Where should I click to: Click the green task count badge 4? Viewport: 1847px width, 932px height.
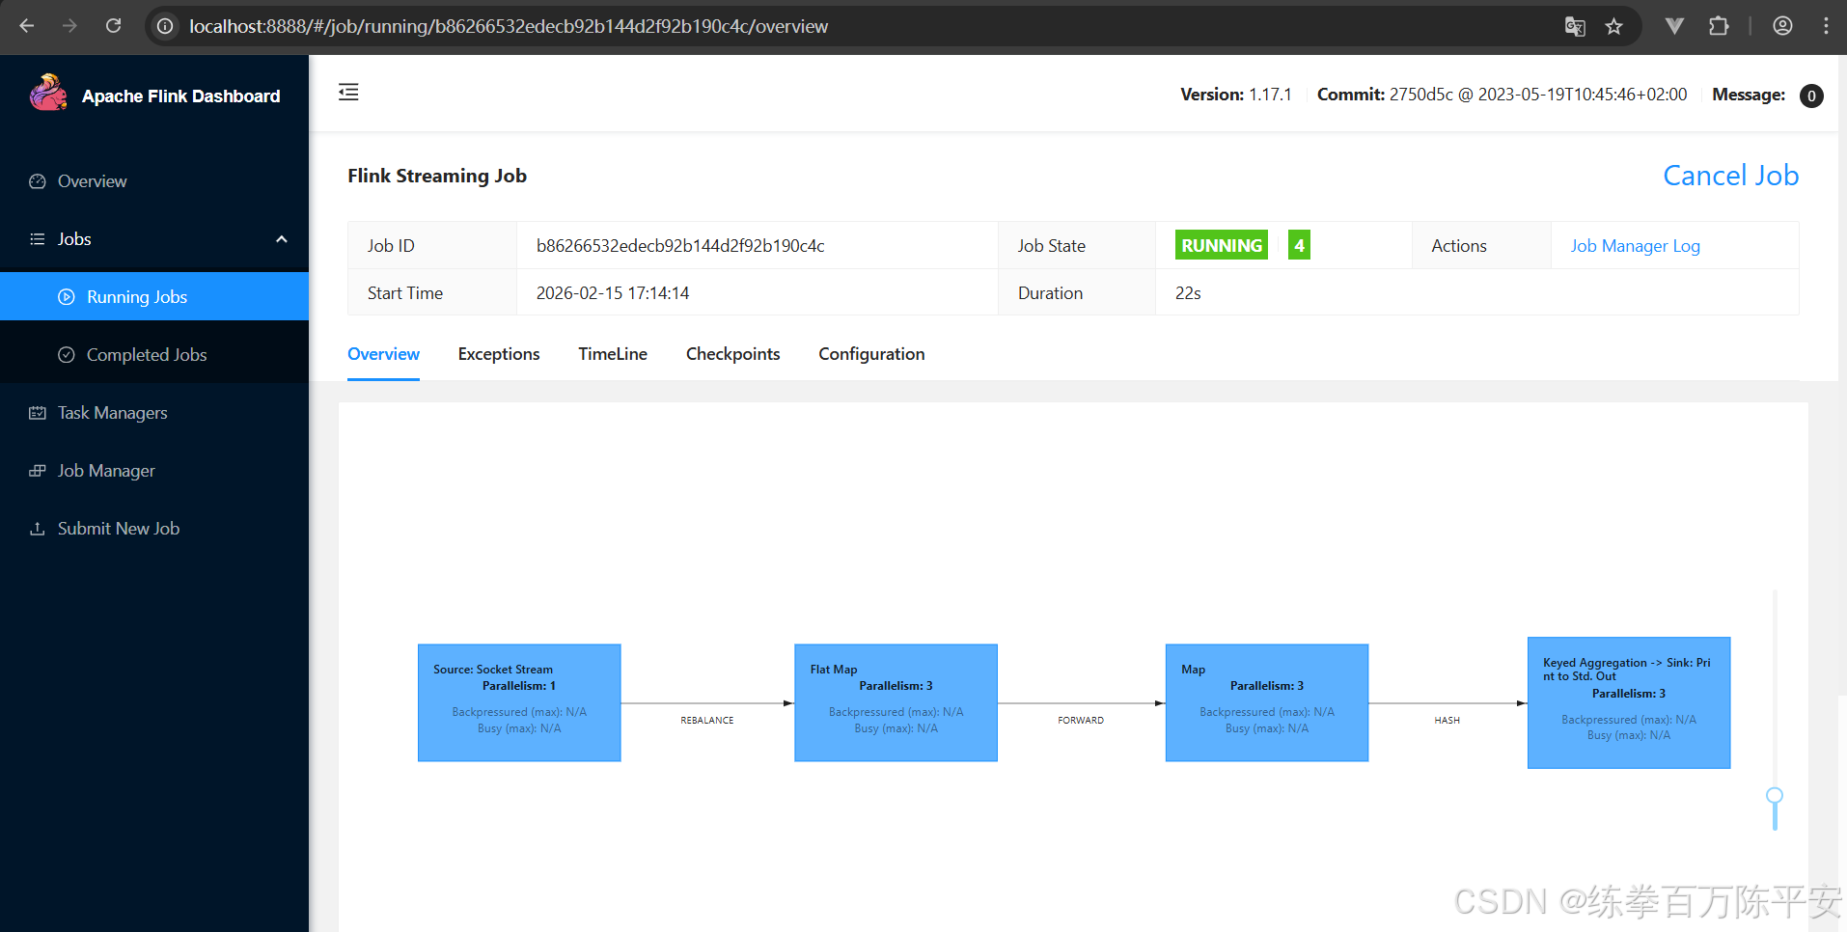point(1299,245)
